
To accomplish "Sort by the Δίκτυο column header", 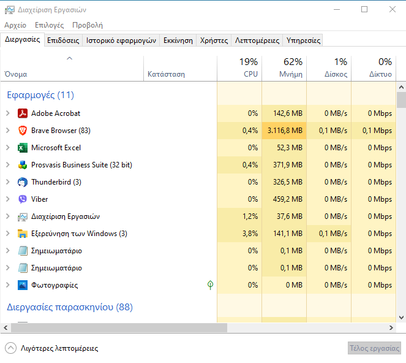I will (374, 69).
